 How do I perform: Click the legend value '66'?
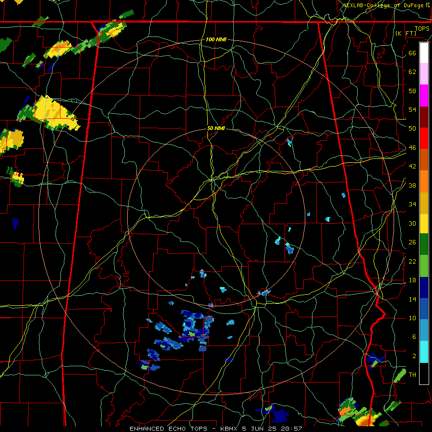(x=412, y=53)
